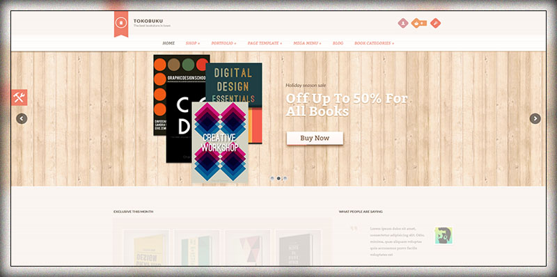Click the Buy Now button
This screenshot has width=557, height=277.
pyautogui.click(x=315, y=138)
